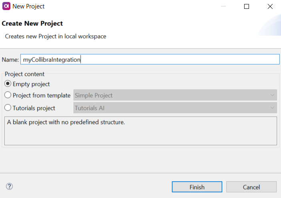Select the Empty project option
The height and width of the screenshot is (198, 281).
pos(8,84)
